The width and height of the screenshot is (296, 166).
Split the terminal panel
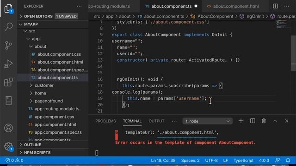point(253,121)
